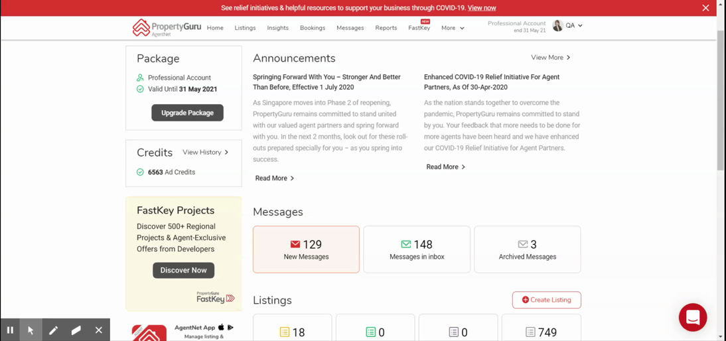Read More on Springing Forward announcement

point(275,178)
